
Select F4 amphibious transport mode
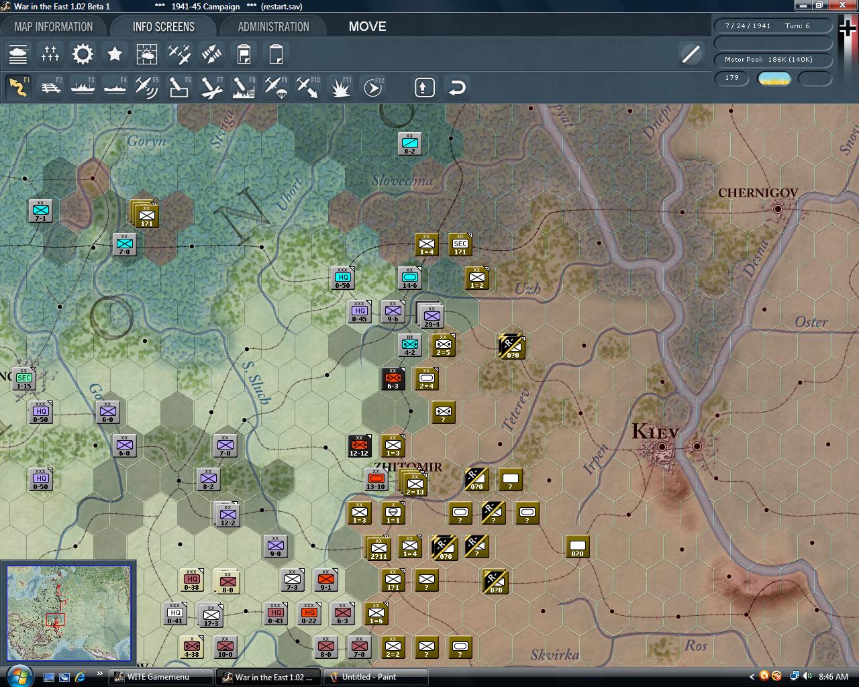pyautogui.click(x=115, y=87)
